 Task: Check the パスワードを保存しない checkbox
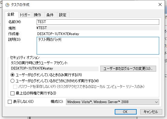pos(15,87)
